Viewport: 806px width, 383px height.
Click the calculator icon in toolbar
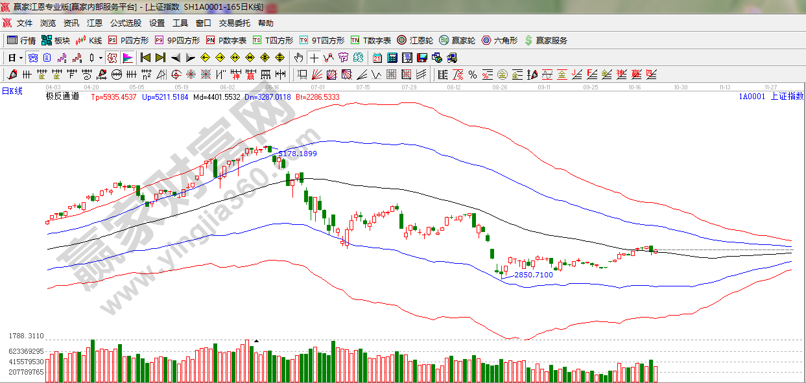coord(392,58)
